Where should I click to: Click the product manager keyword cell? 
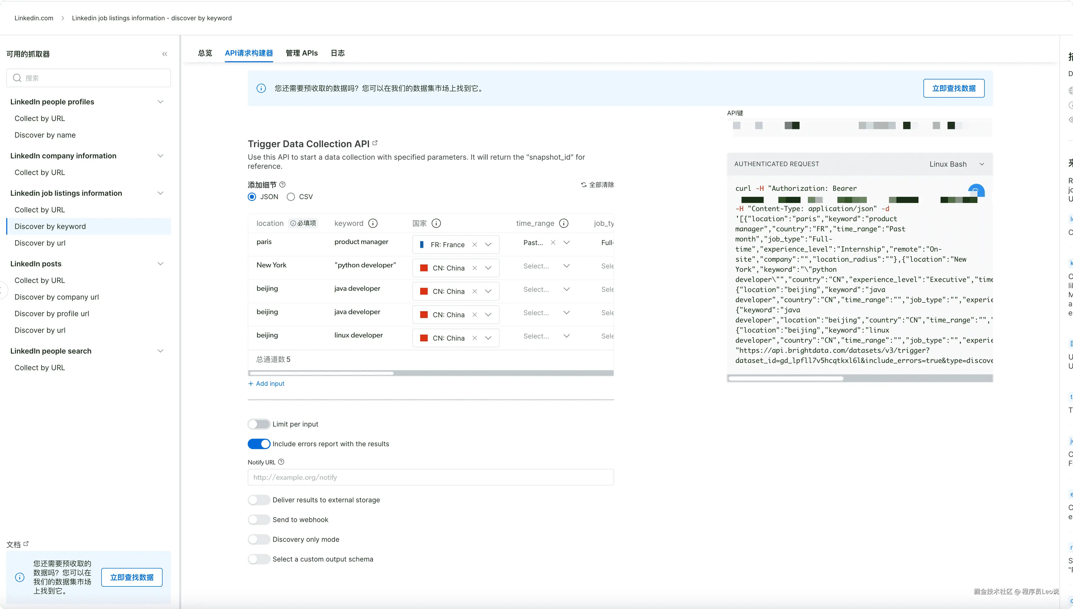coord(361,242)
